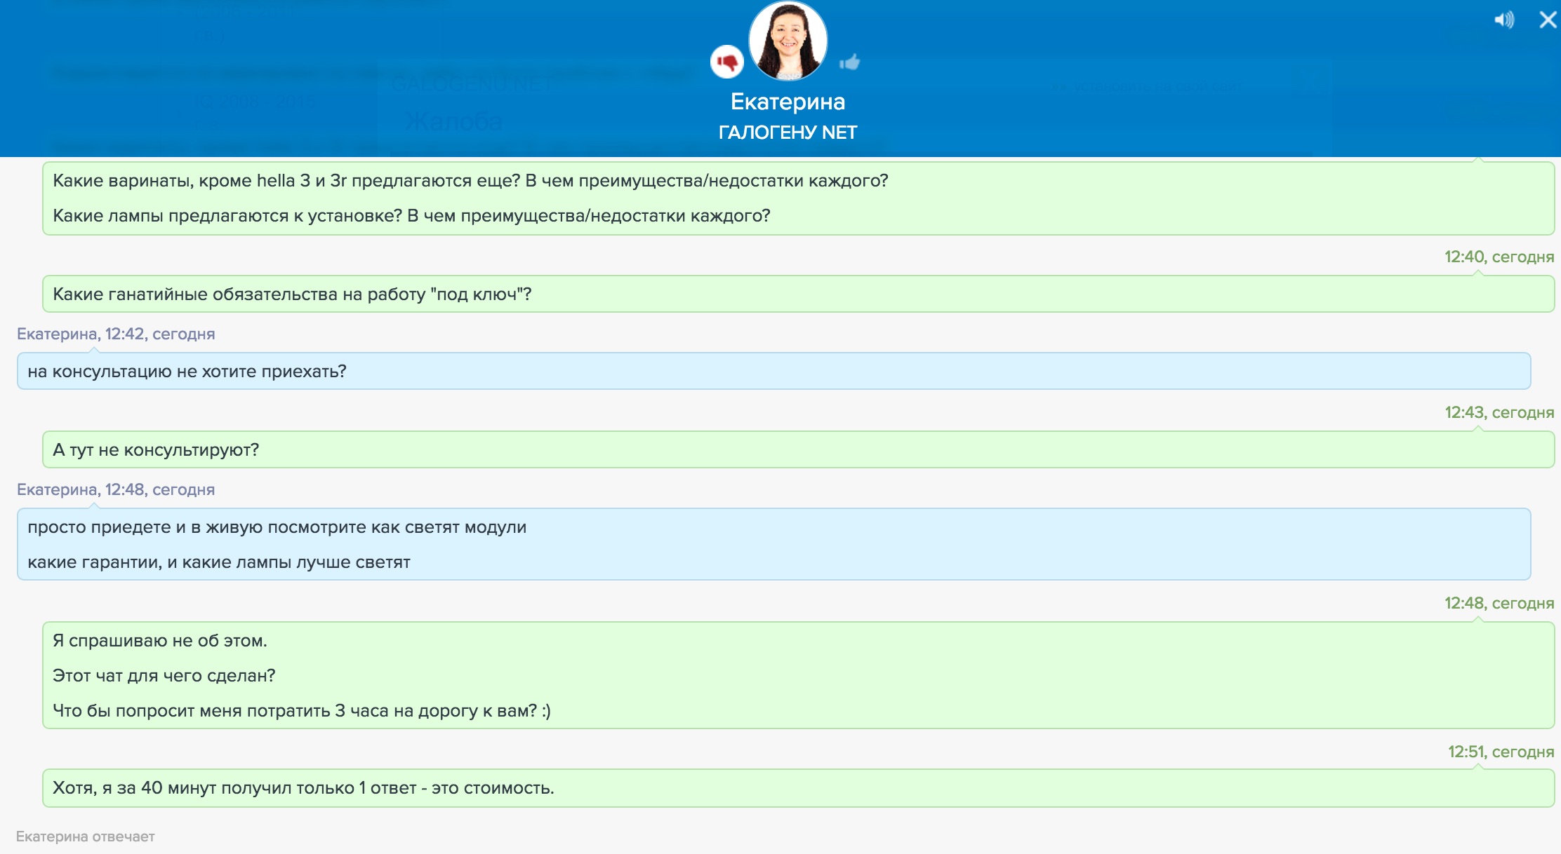Click the ГАЛОГЕНУ NET company title
This screenshot has width=1561, height=854.
click(x=788, y=133)
